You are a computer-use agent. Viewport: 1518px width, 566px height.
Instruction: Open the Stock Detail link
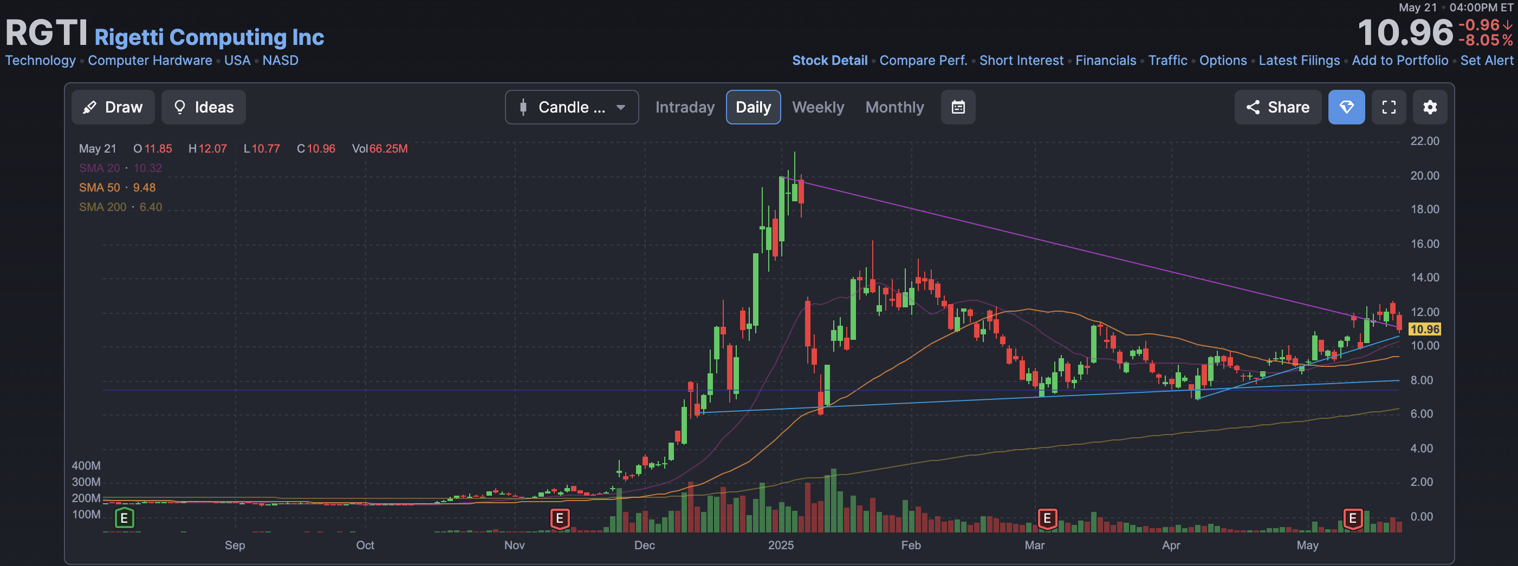(x=830, y=61)
